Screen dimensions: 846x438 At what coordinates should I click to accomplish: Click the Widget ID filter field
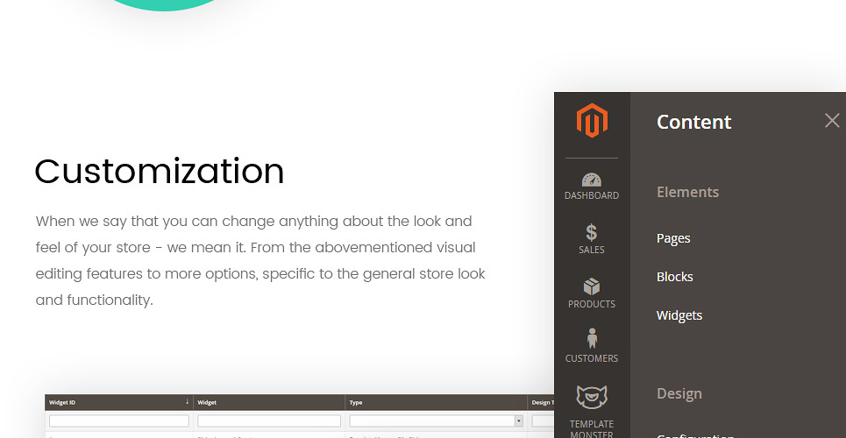[x=118, y=421]
